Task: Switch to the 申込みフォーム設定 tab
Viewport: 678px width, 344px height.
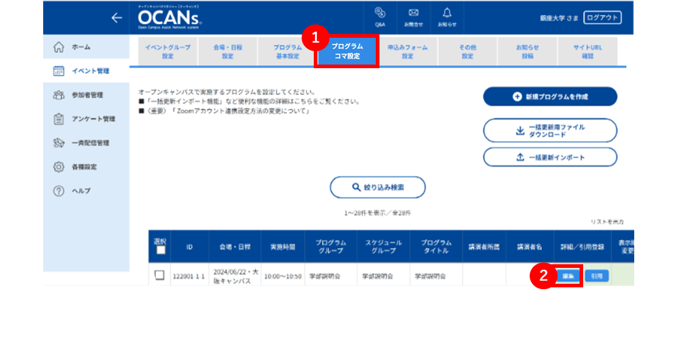Action: [x=407, y=52]
